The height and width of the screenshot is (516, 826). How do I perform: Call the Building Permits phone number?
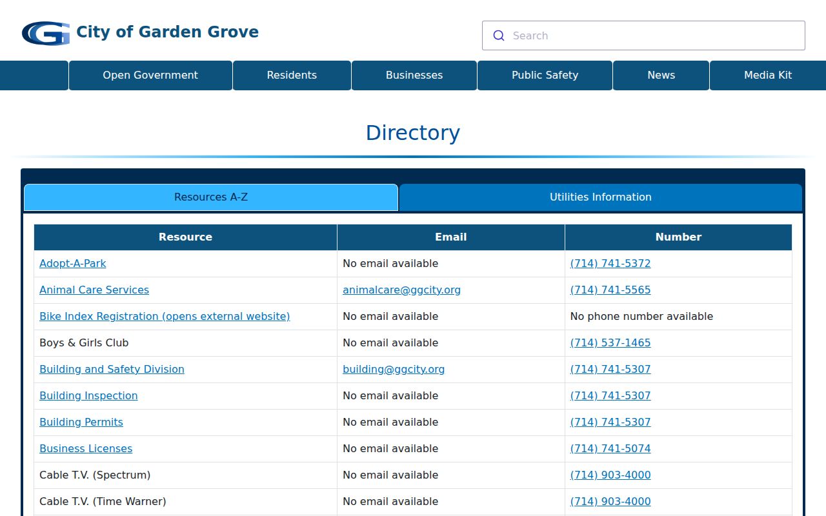[610, 422]
